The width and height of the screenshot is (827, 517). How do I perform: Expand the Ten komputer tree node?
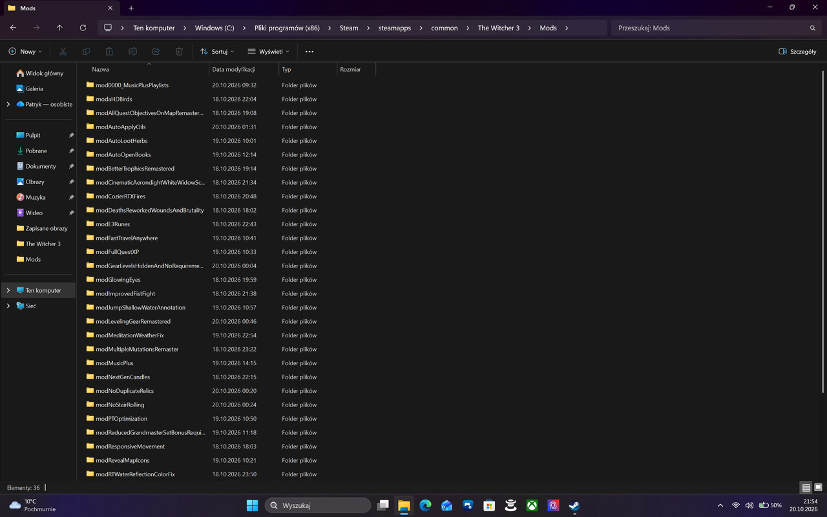click(8, 291)
